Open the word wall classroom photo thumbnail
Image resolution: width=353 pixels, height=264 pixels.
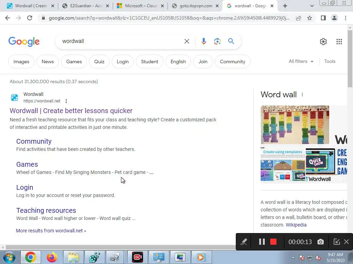coord(295,125)
